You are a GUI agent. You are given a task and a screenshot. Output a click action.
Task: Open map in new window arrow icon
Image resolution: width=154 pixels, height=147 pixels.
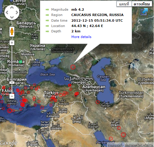(144, 12)
